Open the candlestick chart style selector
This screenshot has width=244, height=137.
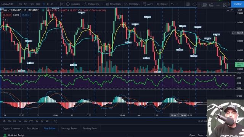click(x=61, y=4)
